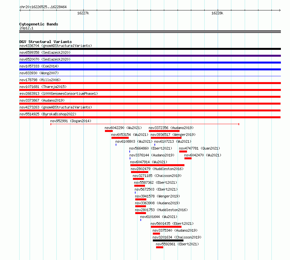Select the red bar under nsv5601435

click(x=166, y=227)
